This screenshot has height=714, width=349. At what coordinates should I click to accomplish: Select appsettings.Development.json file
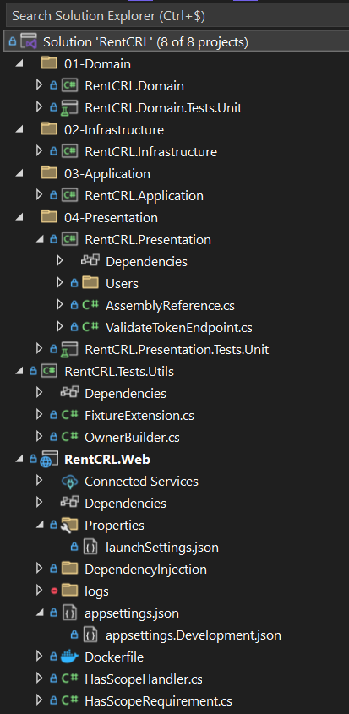194,635
